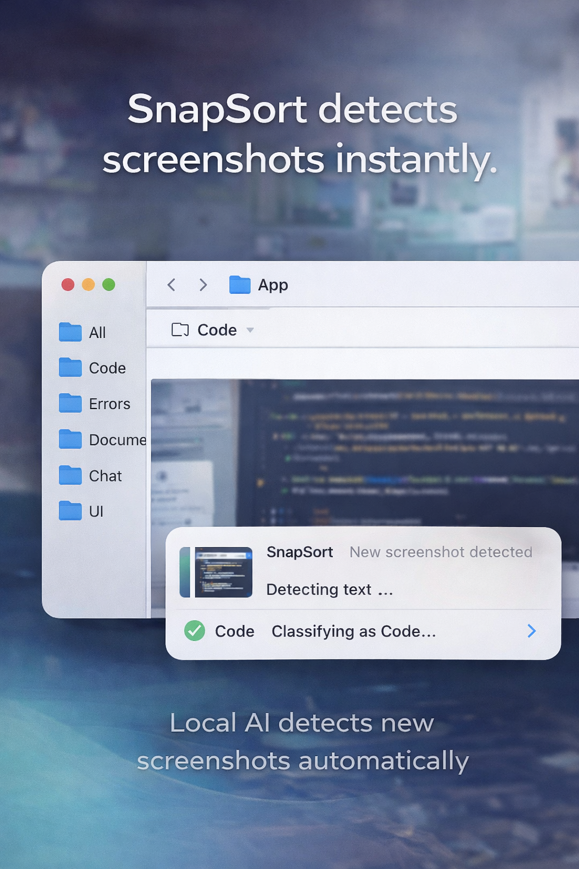Click the back navigation chevron
Screen dimensions: 579x869
171,285
